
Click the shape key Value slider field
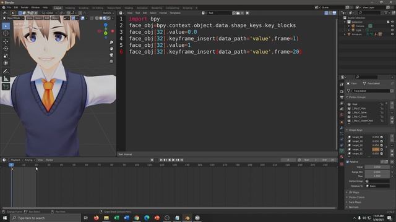coord(377,167)
